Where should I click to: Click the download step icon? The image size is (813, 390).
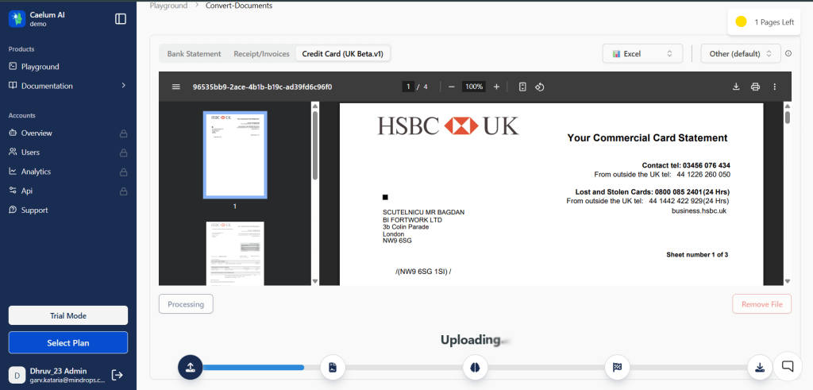[x=760, y=367]
